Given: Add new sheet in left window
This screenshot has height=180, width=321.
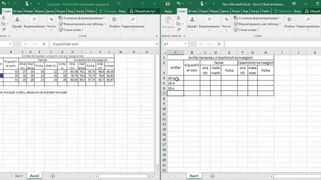Looking at the screenshot, I should click(52, 176).
